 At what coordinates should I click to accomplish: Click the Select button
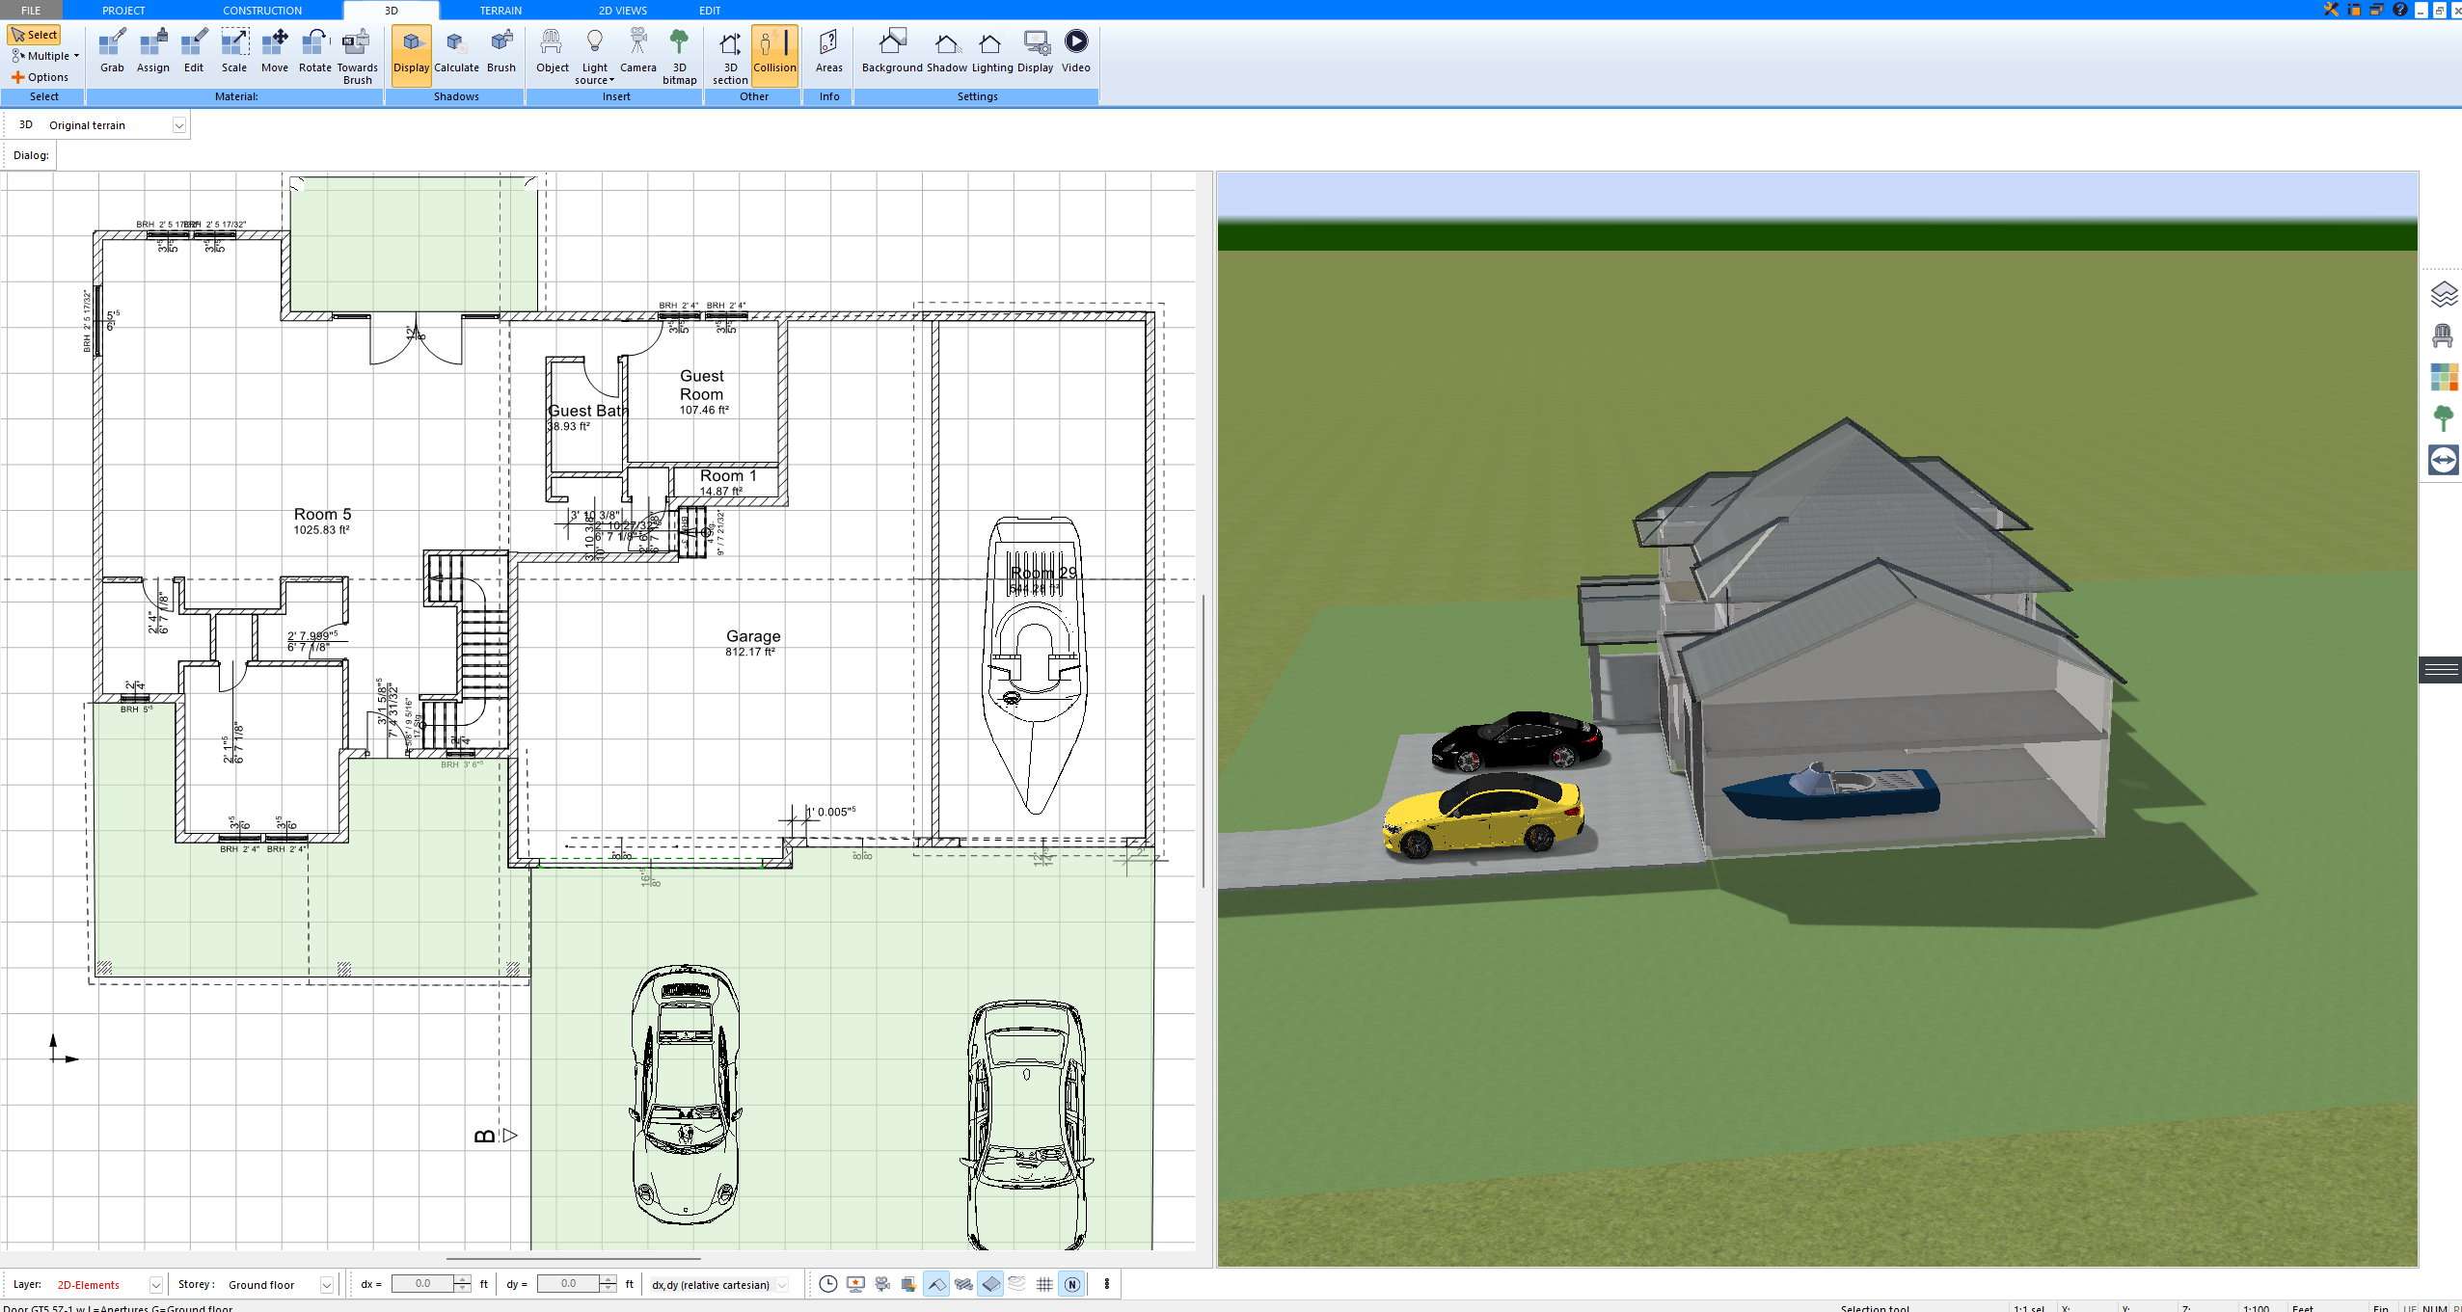pyautogui.click(x=36, y=34)
